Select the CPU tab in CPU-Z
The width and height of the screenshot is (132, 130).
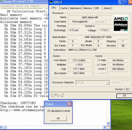(x=54, y=8)
